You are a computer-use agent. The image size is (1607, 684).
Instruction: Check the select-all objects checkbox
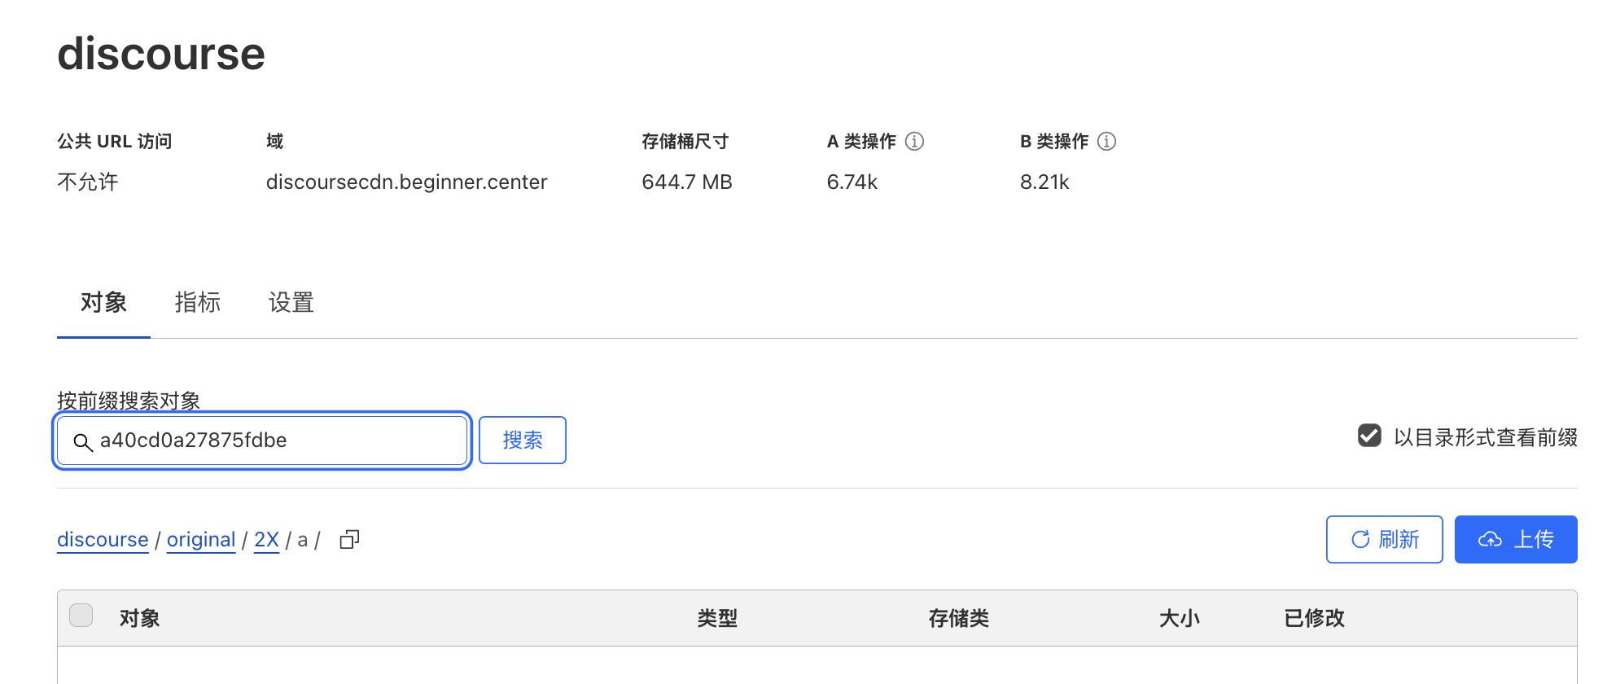point(81,615)
